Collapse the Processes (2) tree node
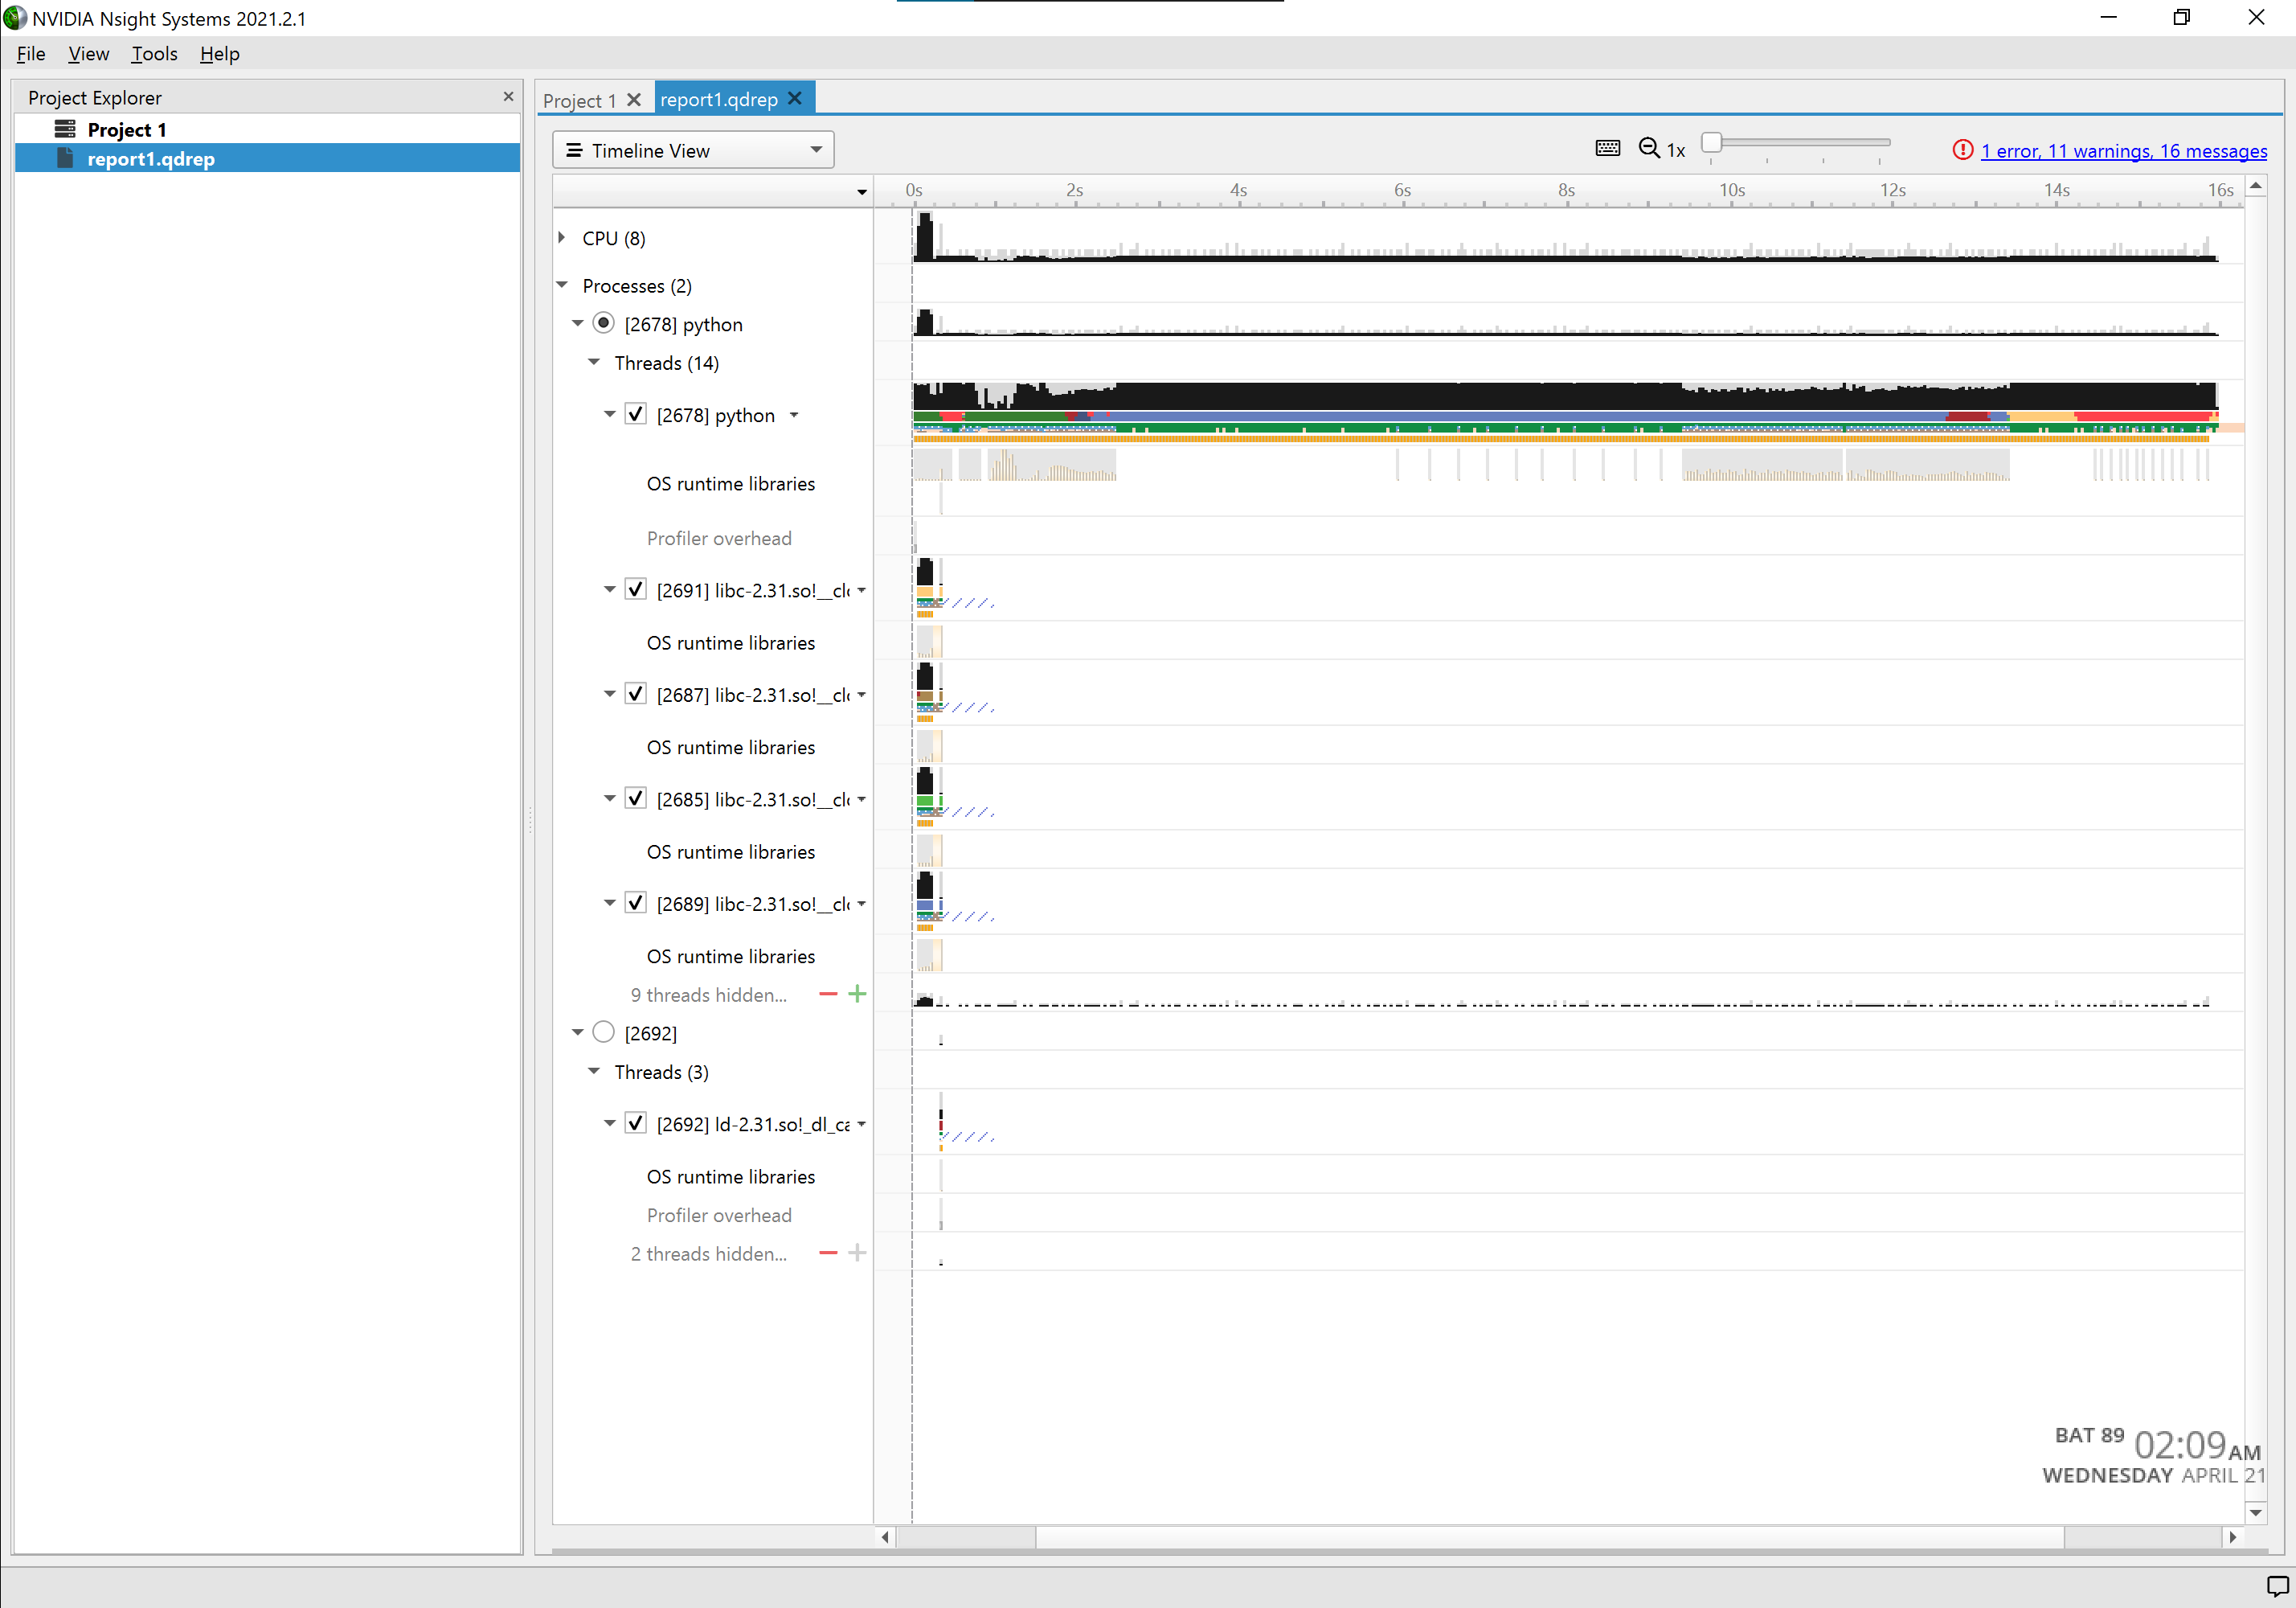This screenshot has height=1608, width=2296. tap(562, 285)
